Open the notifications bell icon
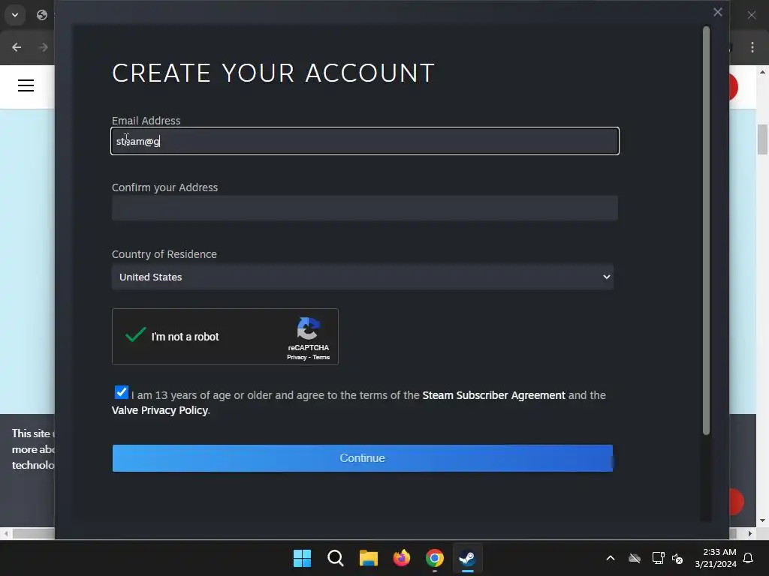Image resolution: width=769 pixels, height=576 pixels. [749, 558]
